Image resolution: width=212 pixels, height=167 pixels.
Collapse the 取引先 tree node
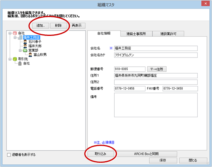point(10,59)
